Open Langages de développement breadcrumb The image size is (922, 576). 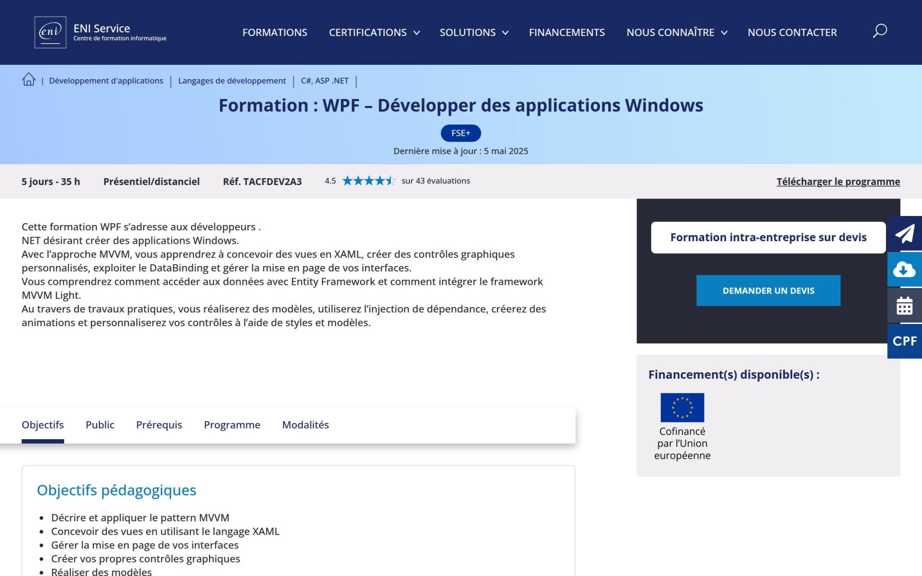(232, 81)
